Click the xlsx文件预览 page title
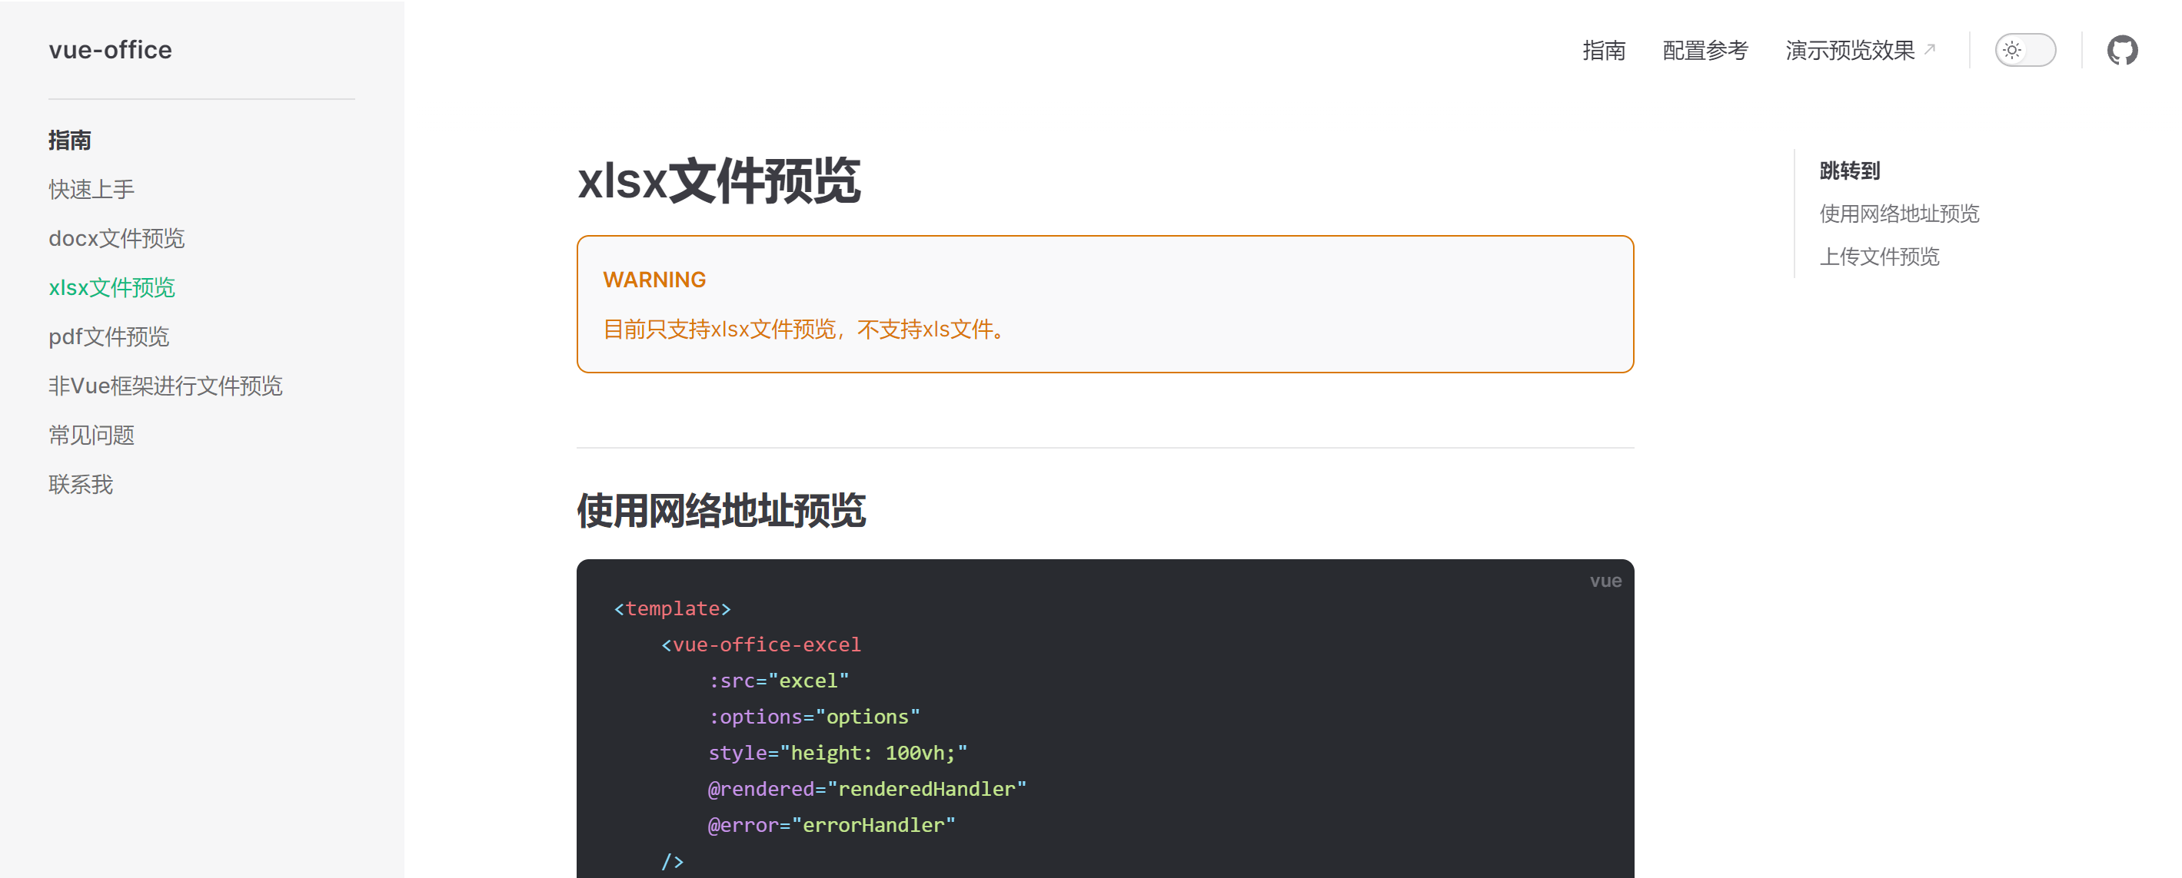This screenshot has height=878, width=2182. pos(718,181)
